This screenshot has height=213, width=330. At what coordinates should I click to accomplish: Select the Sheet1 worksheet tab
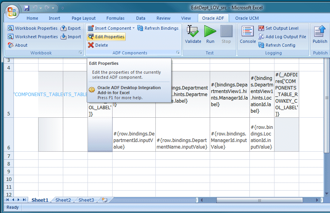pyautogui.click(x=40, y=200)
